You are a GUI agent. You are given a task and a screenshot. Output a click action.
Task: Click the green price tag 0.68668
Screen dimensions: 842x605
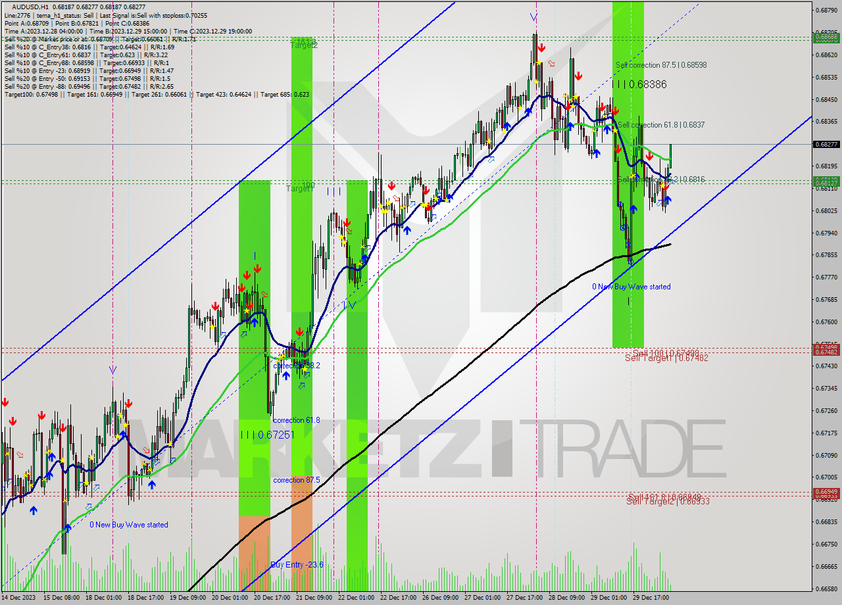pos(826,37)
